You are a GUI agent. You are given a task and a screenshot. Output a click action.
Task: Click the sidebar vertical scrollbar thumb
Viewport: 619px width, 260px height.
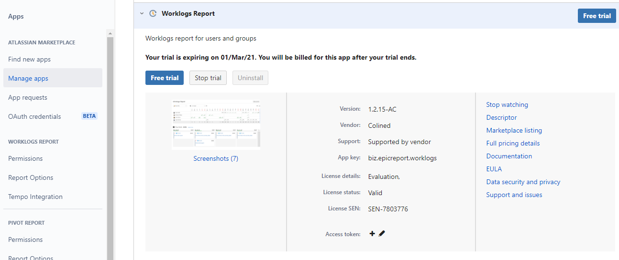tap(110, 148)
